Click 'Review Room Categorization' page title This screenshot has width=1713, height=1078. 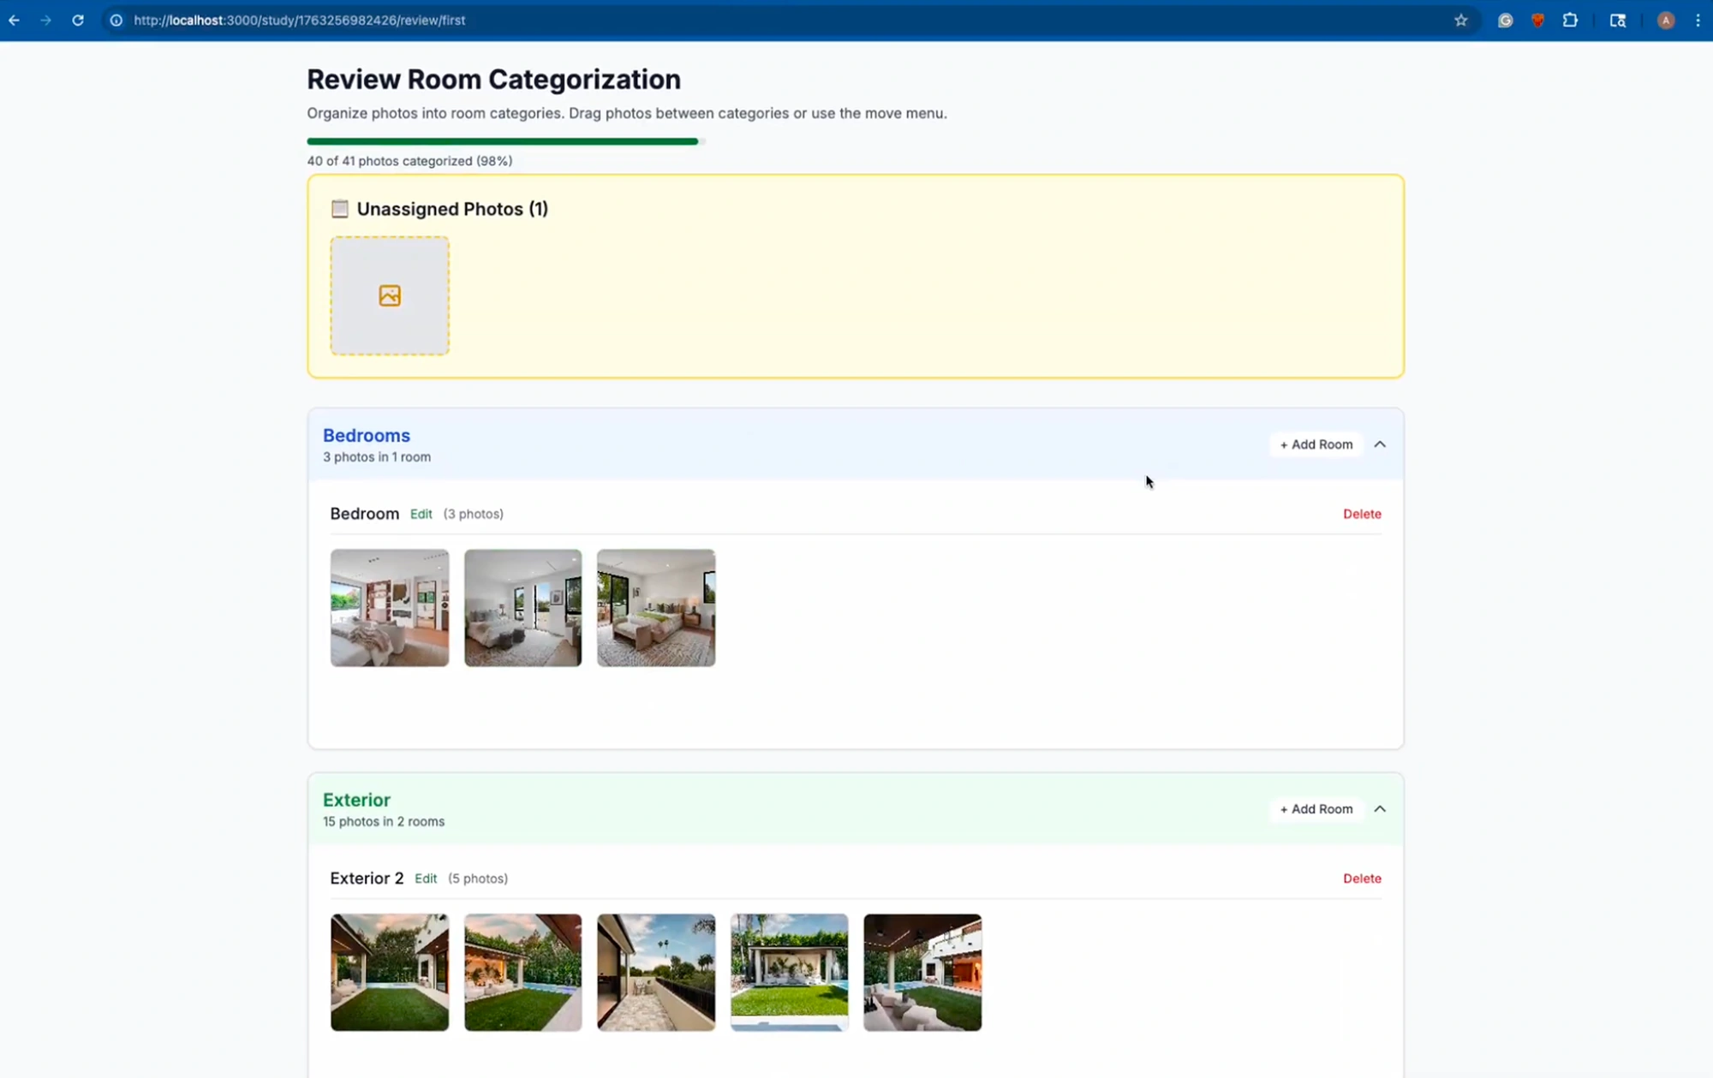(x=494, y=79)
